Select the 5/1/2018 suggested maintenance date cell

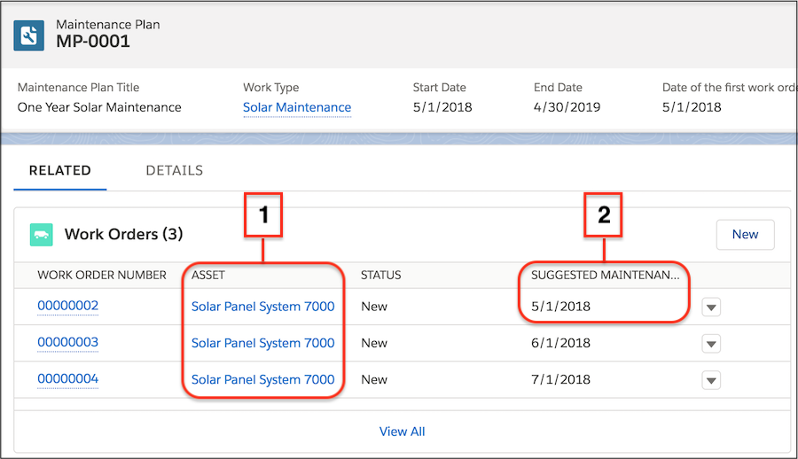point(561,307)
